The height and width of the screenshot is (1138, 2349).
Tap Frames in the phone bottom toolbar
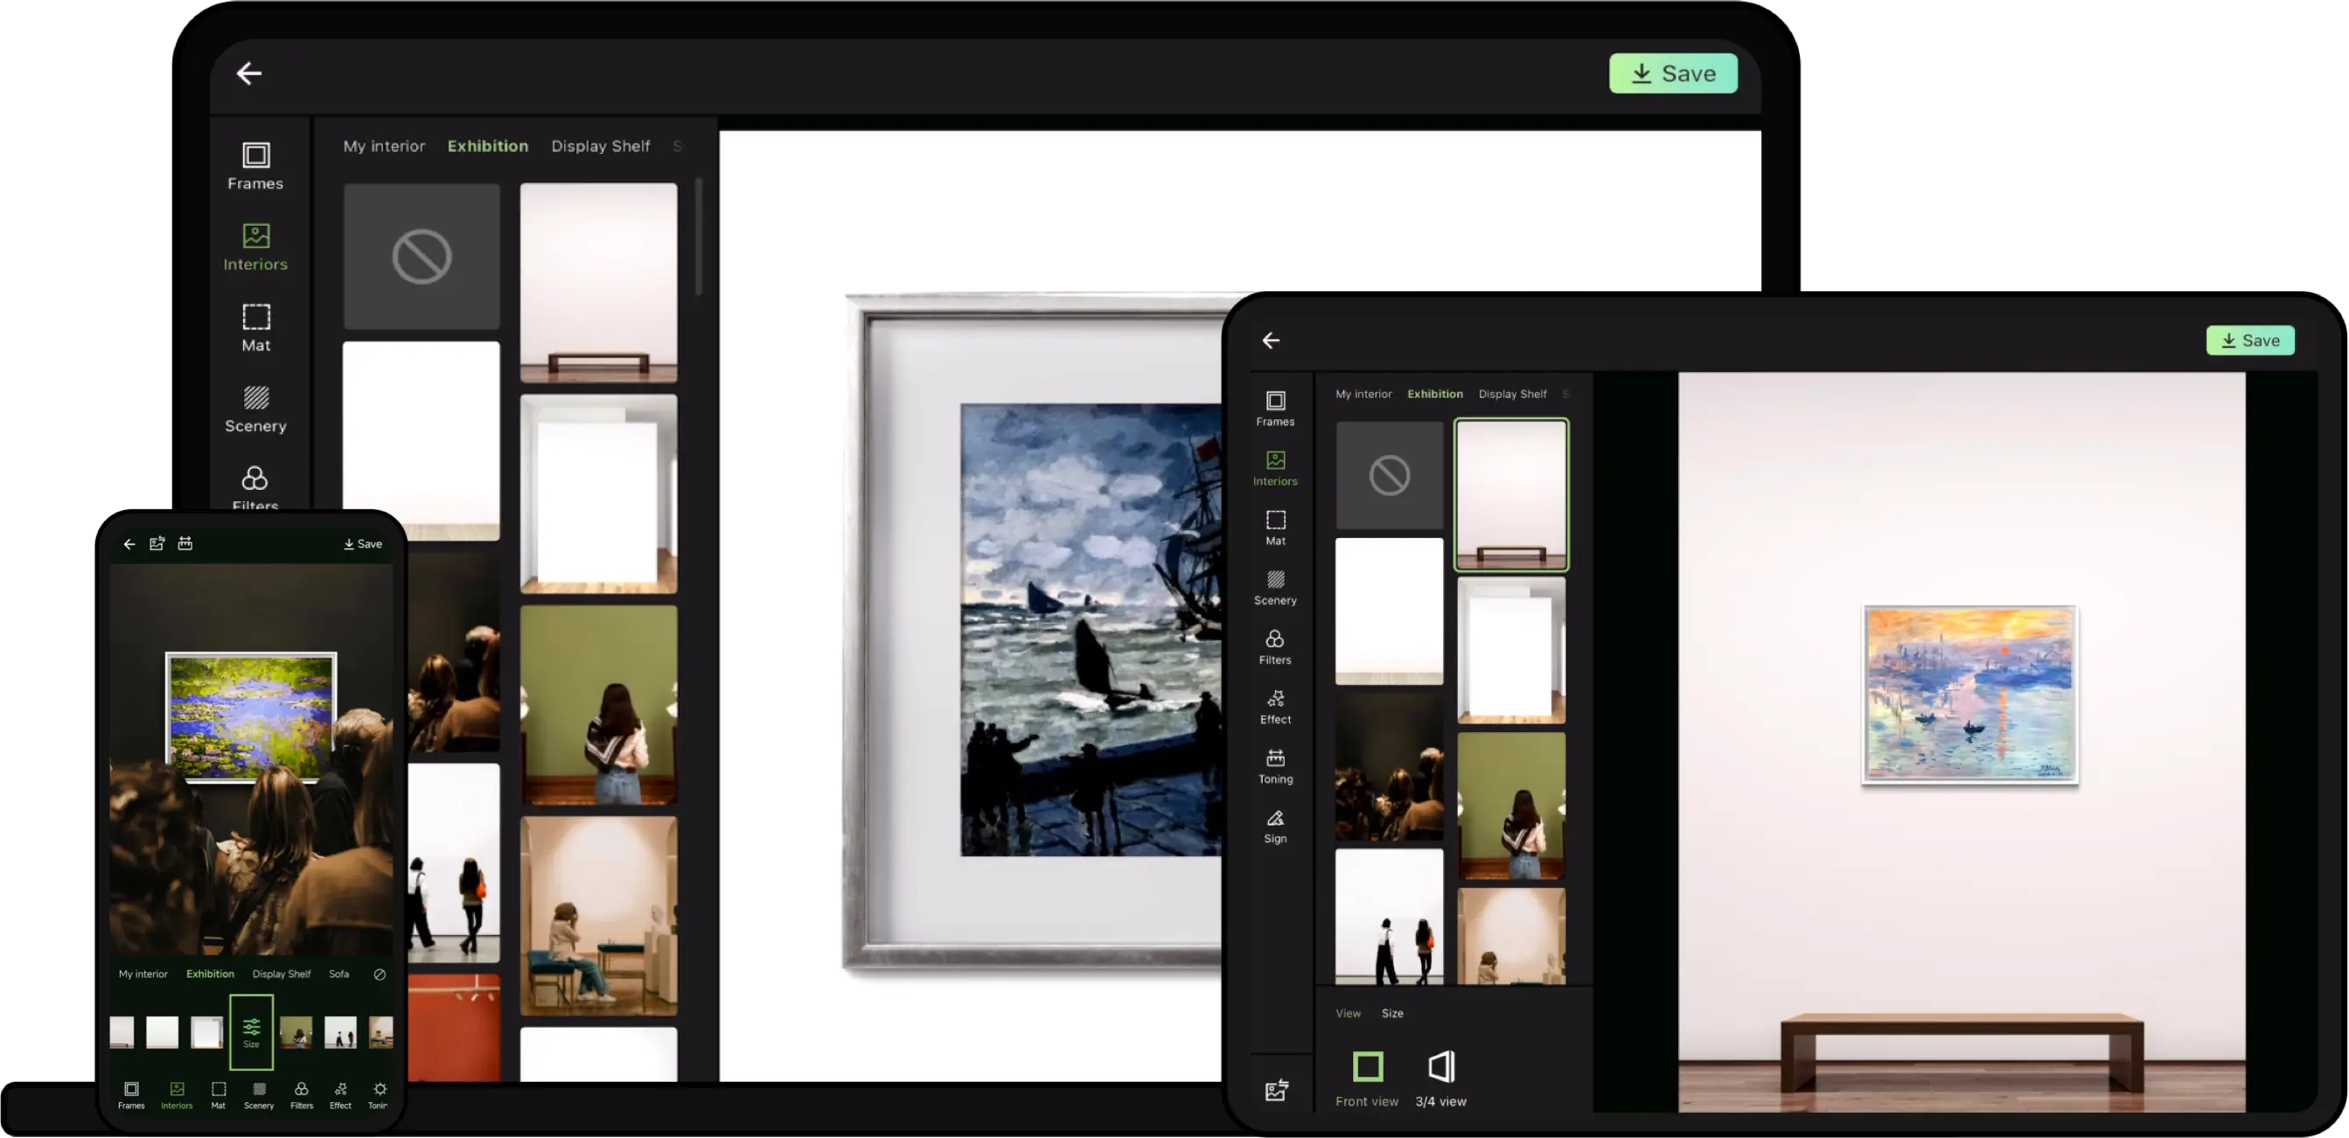point(131,1095)
